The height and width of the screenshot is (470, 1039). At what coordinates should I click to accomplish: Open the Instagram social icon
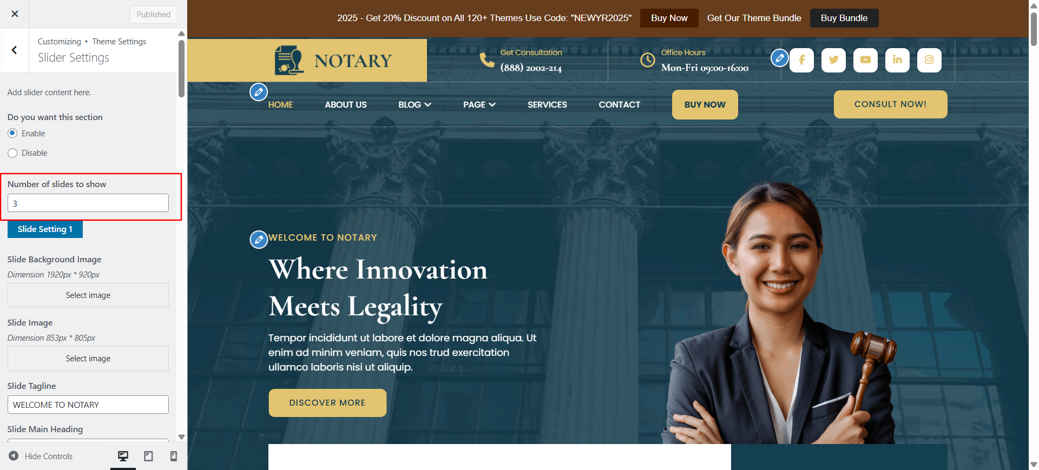coord(929,60)
